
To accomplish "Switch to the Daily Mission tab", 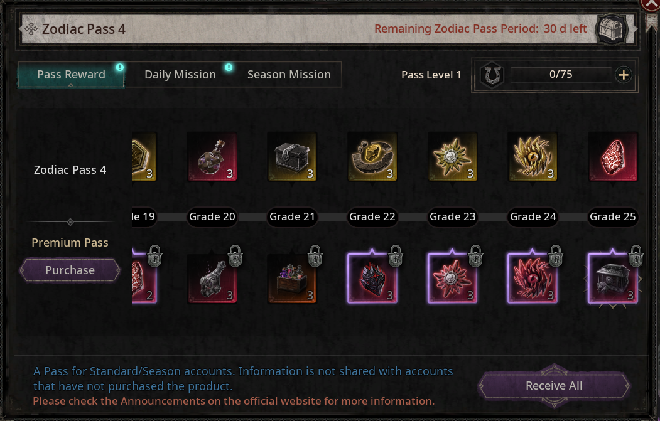I will tap(180, 75).
